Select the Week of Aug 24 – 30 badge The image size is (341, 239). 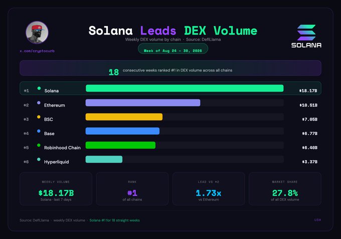173,49
